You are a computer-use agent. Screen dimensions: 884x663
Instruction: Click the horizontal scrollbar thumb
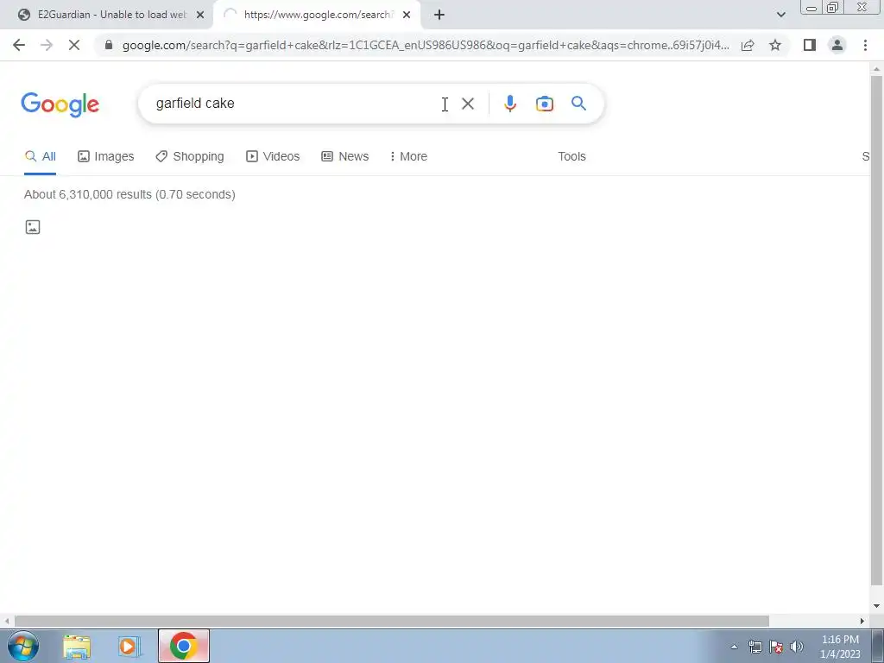tap(391, 621)
